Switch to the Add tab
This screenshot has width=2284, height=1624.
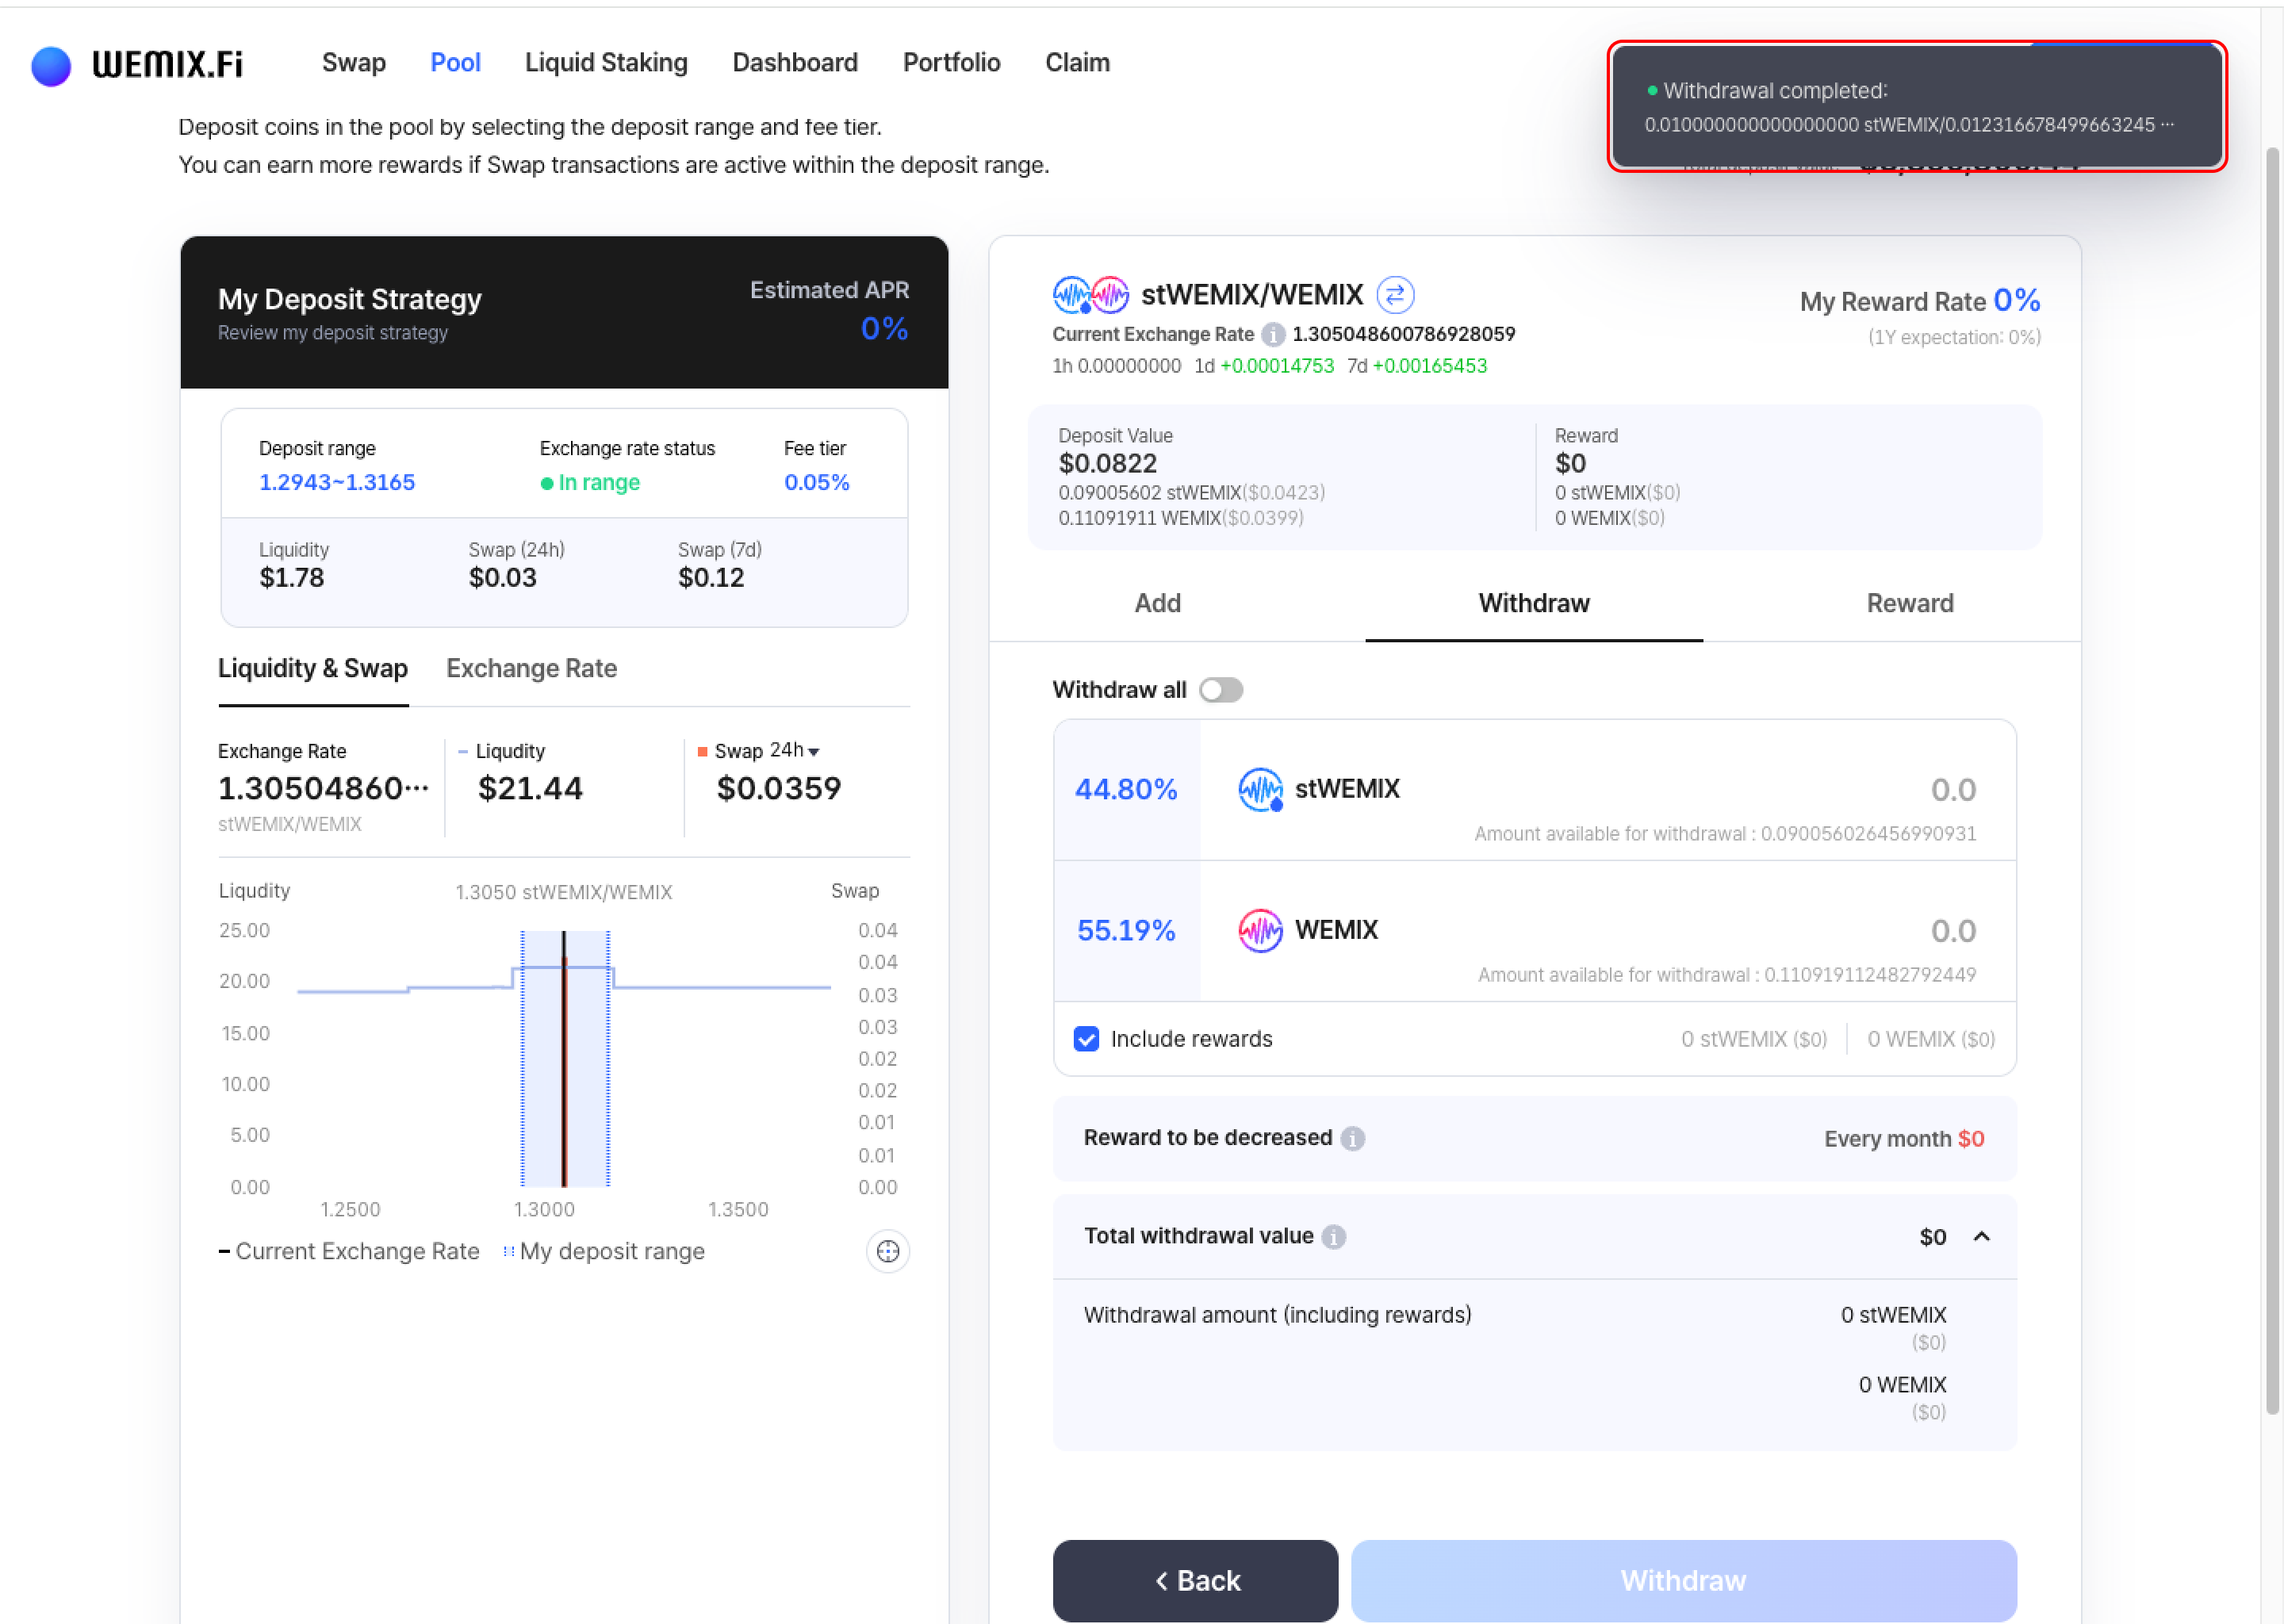coord(1157,603)
